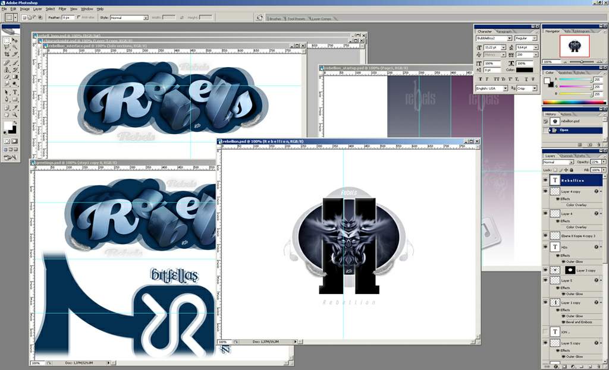Select the Path Selection tool
This screenshot has height=370, width=609.
[x=7, y=92]
